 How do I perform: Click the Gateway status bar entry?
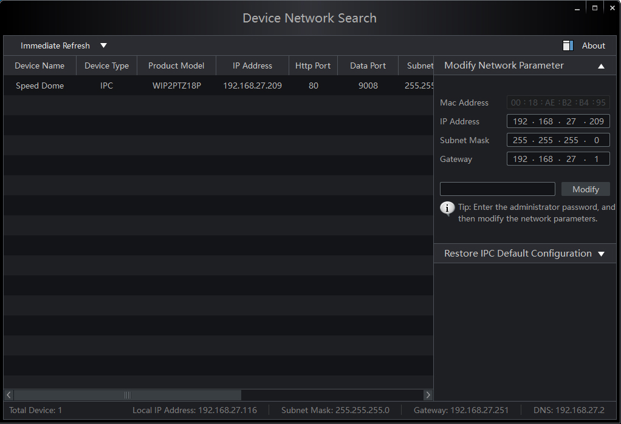461,410
